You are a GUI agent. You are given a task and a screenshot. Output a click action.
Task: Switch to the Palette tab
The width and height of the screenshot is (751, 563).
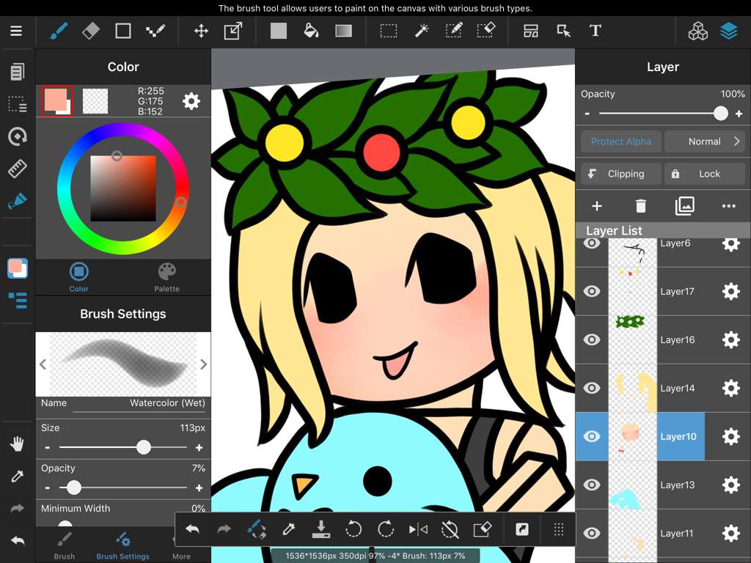166,276
